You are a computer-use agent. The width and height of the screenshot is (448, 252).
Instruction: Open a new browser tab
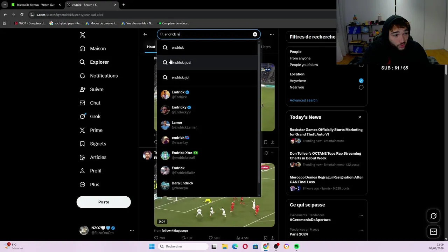[x=124, y=5]
